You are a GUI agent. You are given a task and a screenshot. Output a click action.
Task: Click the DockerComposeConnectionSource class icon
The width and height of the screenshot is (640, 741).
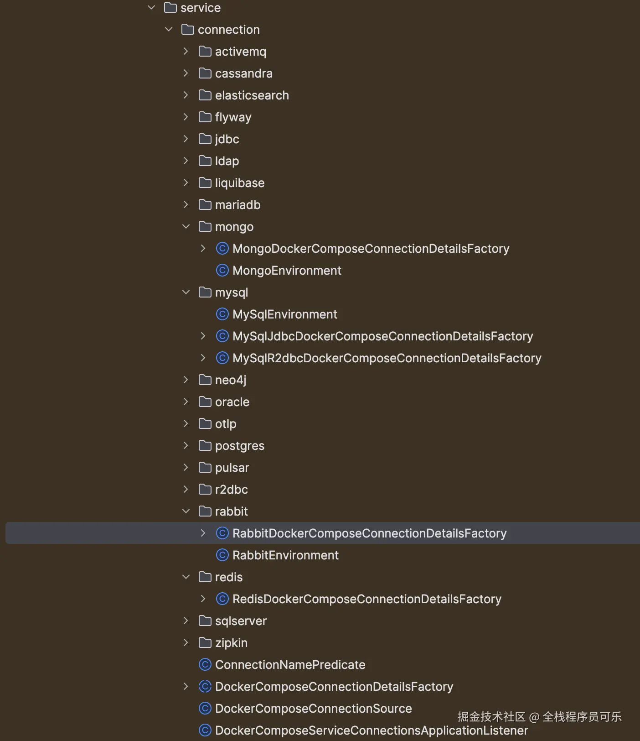[x=205, y=709]
